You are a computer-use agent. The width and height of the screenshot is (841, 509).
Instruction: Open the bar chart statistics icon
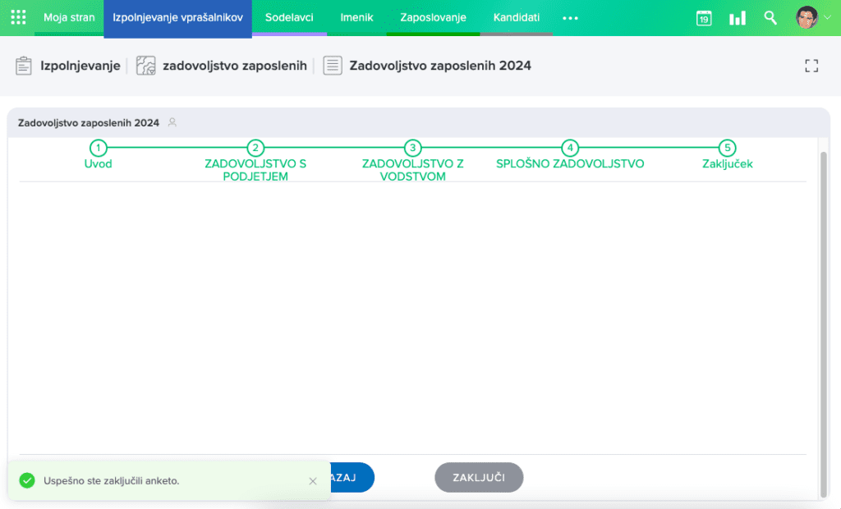(737, 18)
